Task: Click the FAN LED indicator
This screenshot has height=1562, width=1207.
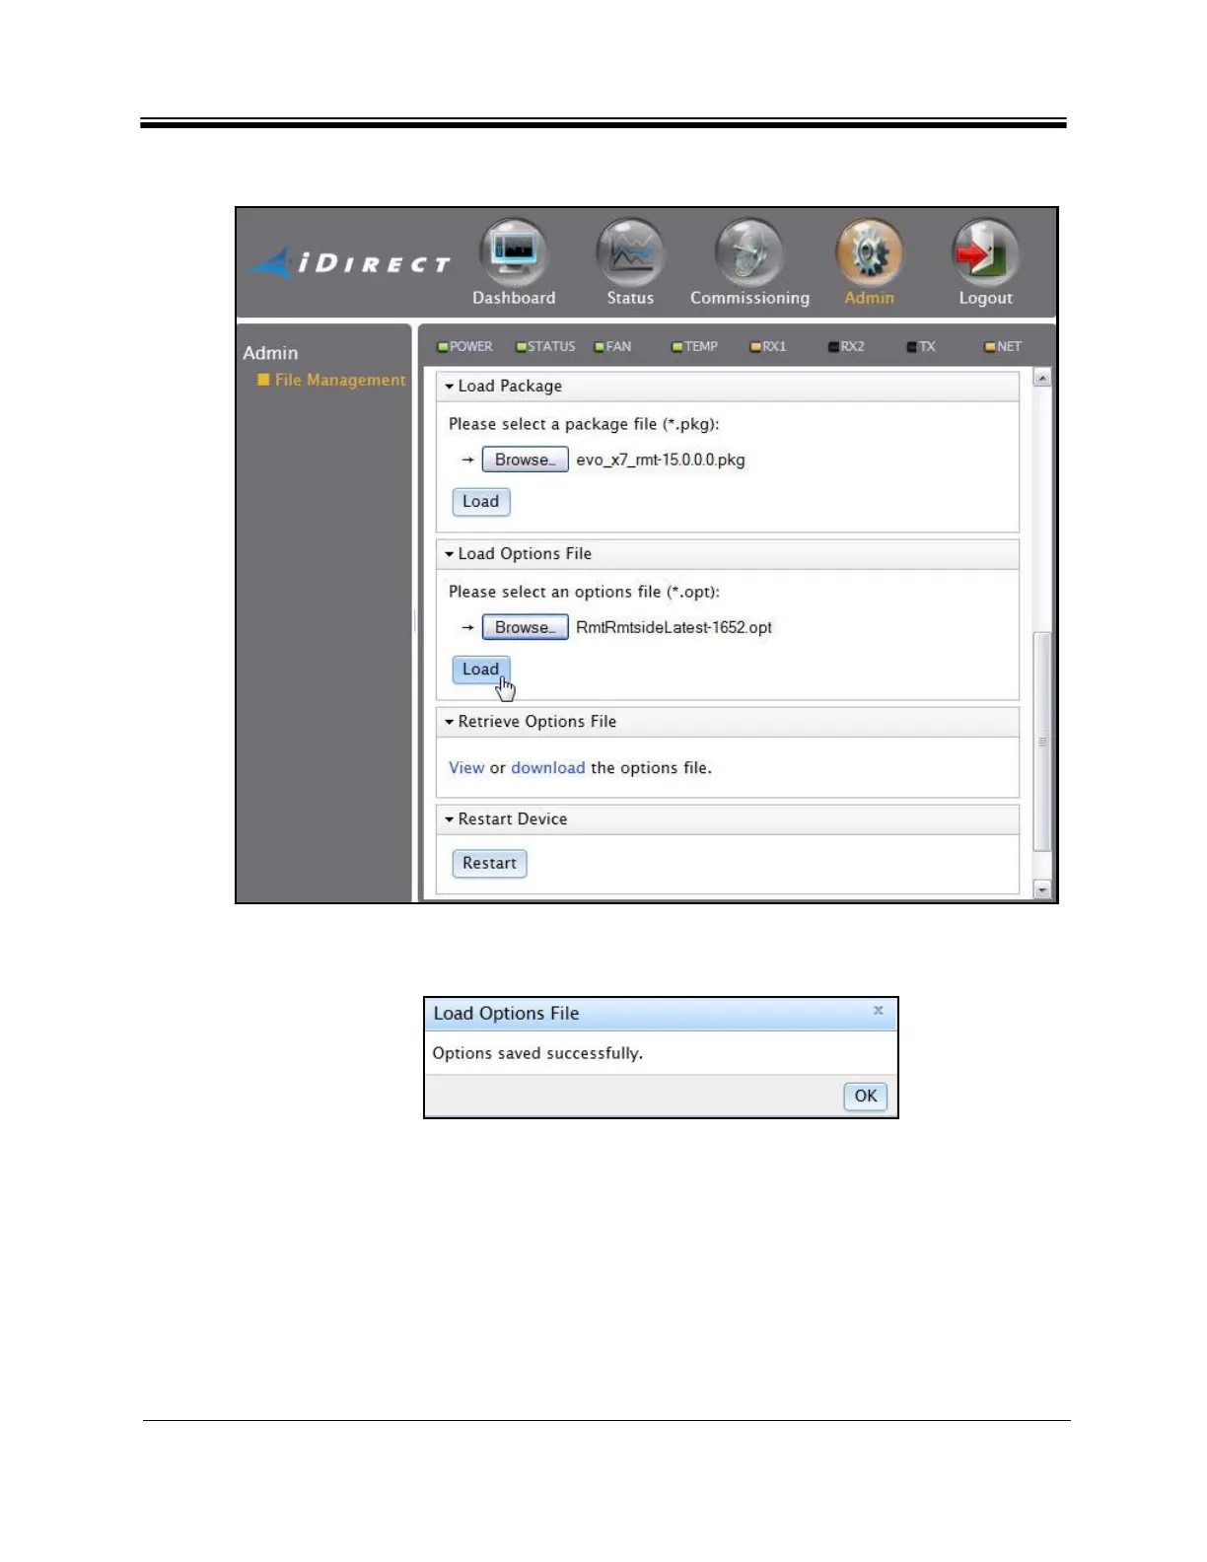Action: pos(599,347)
